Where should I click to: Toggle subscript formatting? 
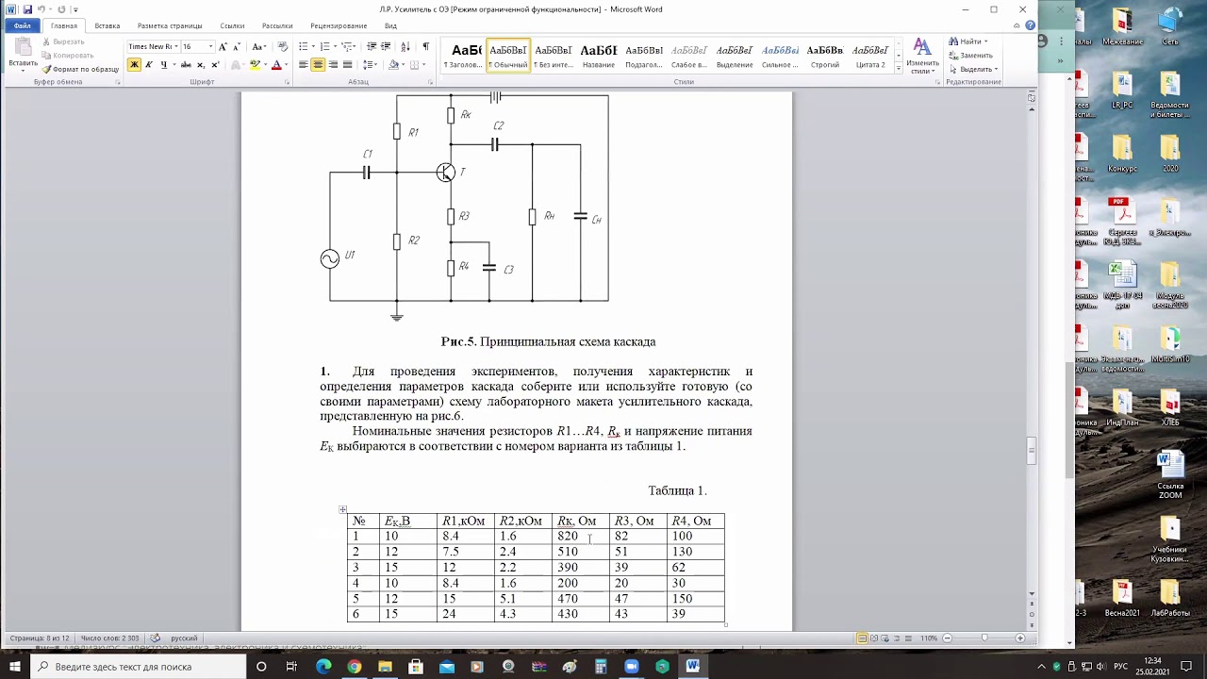(201, 64)
